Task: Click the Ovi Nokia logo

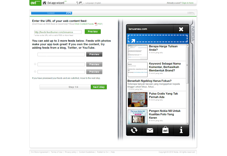Action: (35, 3)
